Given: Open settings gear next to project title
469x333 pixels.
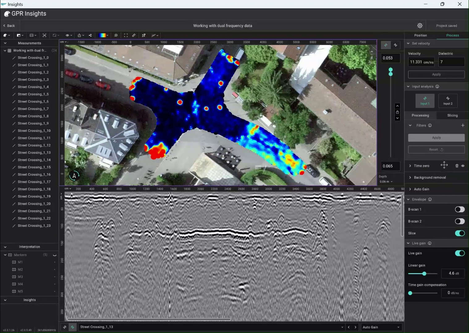Looking at the screenshot, I should pyautogui.click(x=420, y=26).
